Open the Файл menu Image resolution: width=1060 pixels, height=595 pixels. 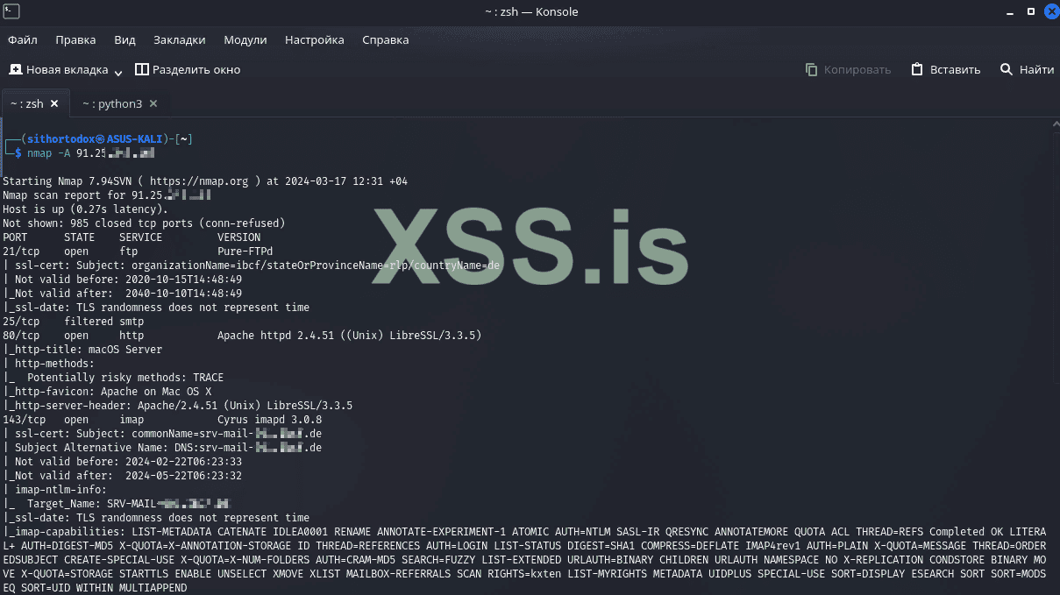pyautogui.click(x=23, y=40)
